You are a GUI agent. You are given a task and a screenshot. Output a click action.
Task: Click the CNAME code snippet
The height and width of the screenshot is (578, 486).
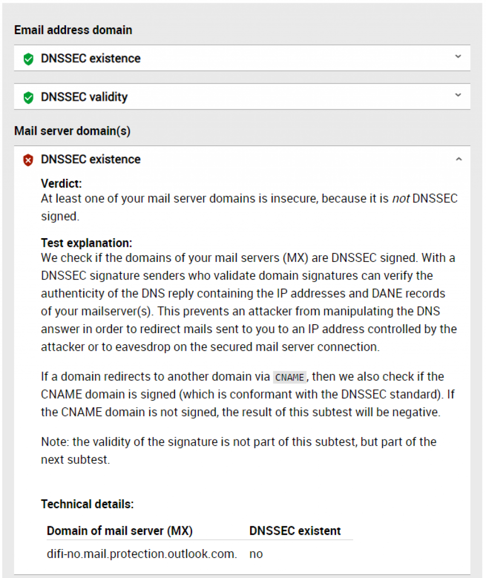click(290, 377)
